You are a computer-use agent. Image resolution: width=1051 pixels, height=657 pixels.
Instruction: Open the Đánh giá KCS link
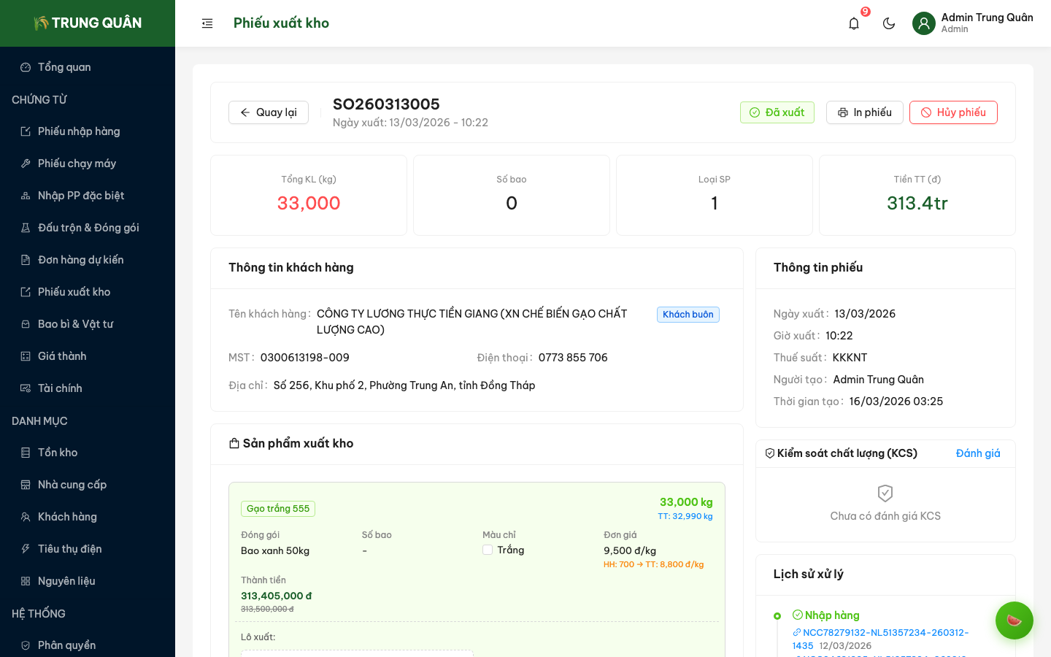978,453
